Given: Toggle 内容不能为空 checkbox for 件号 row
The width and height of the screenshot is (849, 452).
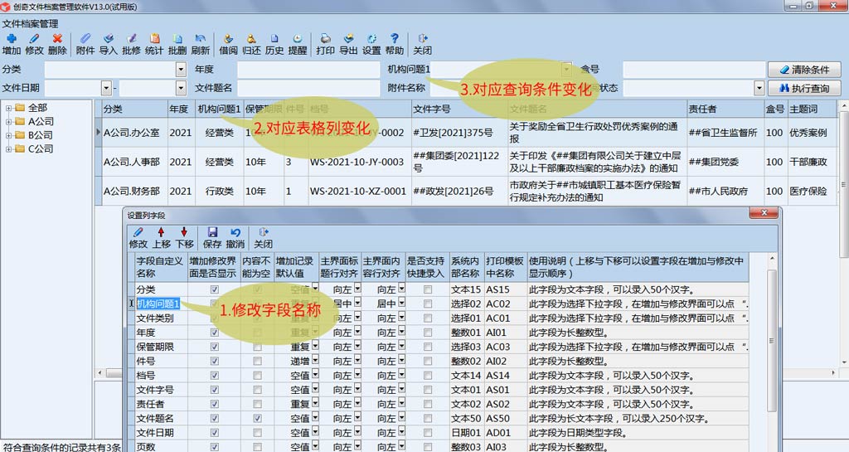Looking at the screenshot, I should (257, 361).
